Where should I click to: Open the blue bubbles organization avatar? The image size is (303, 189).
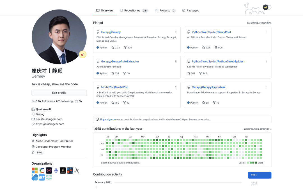point(35,178)
